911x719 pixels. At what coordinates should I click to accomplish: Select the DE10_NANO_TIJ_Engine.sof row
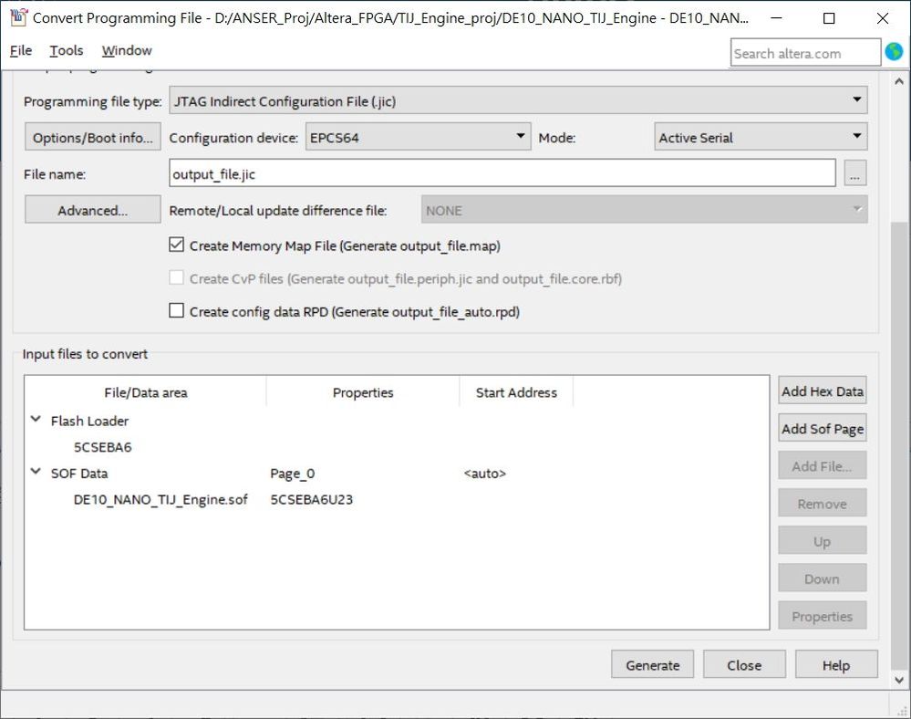tap(160, 499)
